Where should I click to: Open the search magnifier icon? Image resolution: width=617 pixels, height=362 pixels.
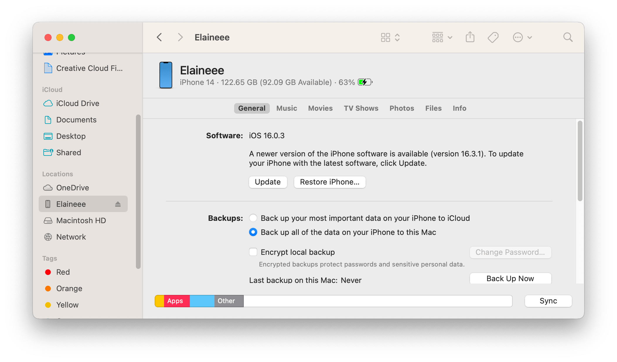coord(567,37)
